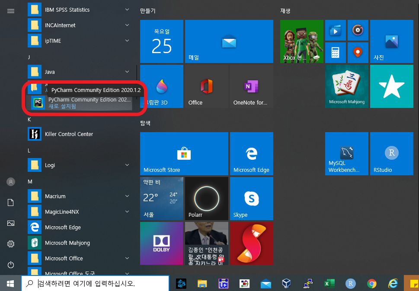Launch the RStudio tile
The height and width of the screenshot is (291, 419).
(x=391, y=154)
